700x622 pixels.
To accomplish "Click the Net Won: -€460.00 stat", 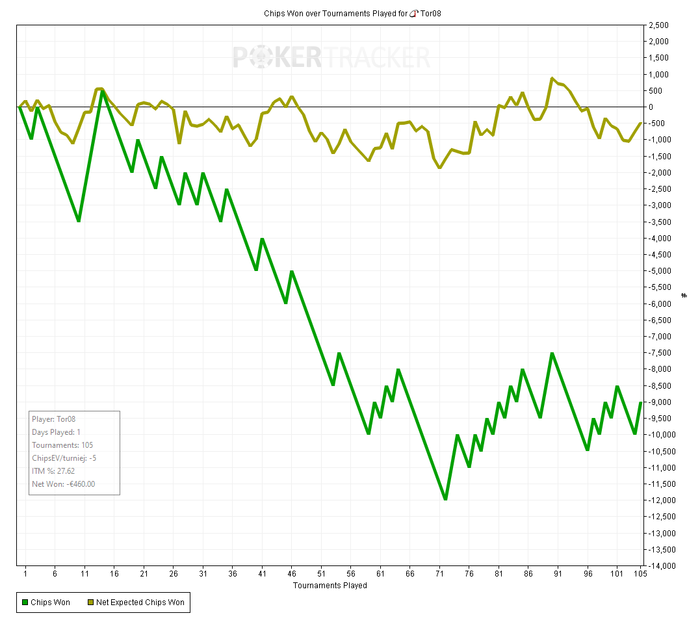I will coord(64,484).
